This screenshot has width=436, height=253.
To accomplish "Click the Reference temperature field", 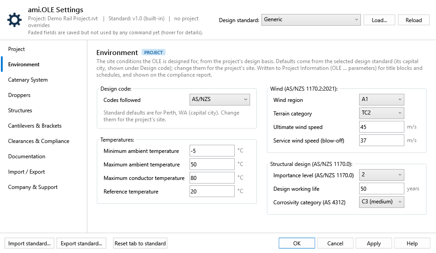I will [212, 191].
